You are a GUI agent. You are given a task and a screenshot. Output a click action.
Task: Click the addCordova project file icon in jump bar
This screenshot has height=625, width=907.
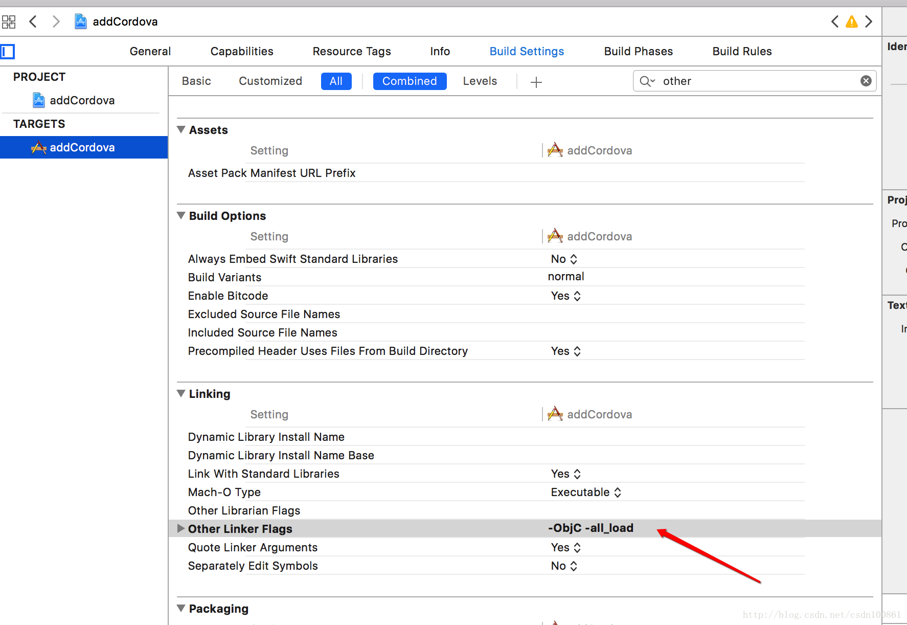tap(81, 21)
